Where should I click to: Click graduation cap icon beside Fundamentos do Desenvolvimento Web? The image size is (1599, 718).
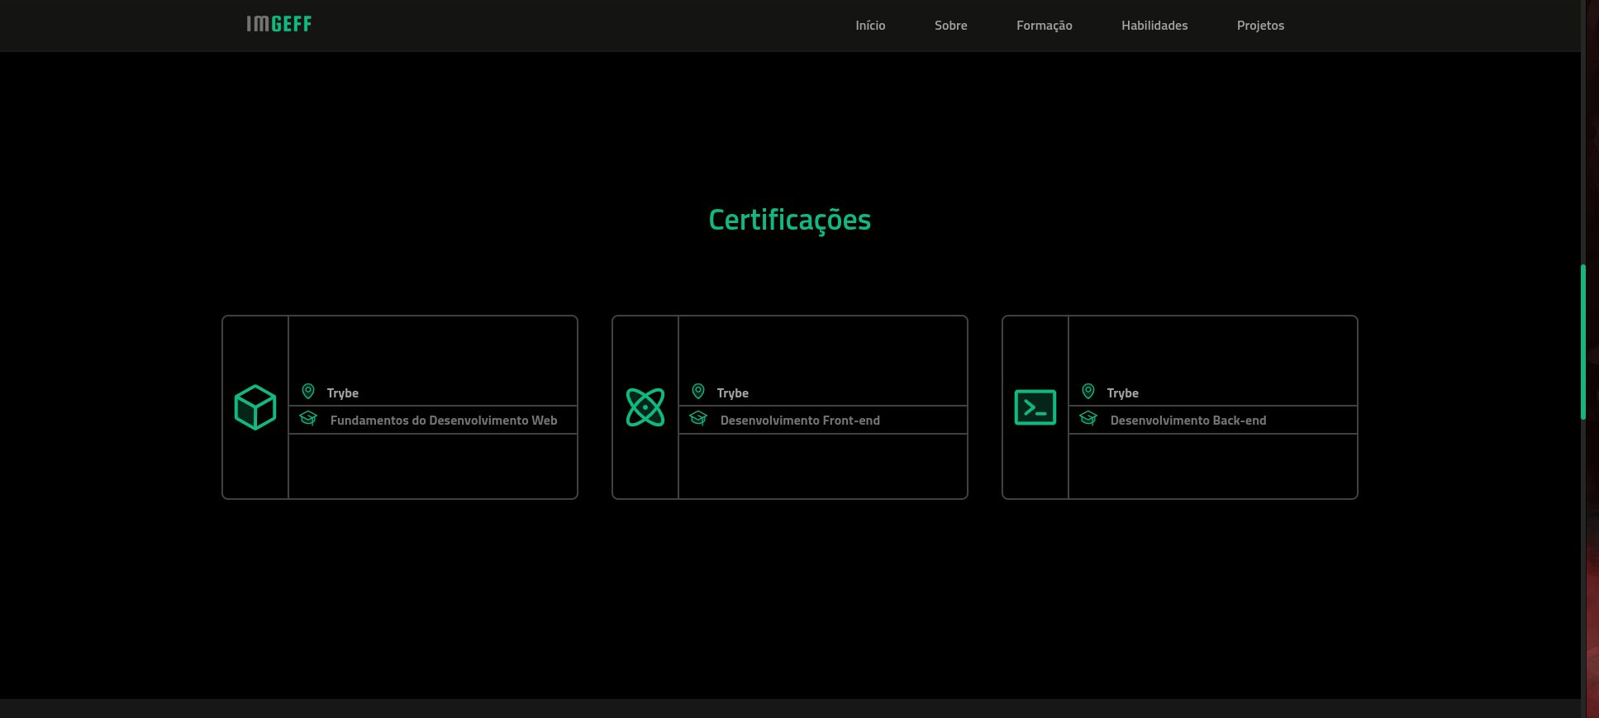(308, 418)
